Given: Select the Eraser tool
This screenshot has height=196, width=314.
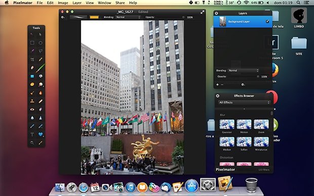Looking at the screenshot, I should point(32,68).
